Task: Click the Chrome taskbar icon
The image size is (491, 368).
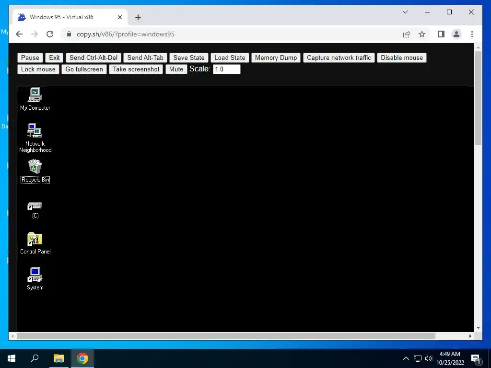Action: pos(82,358)
